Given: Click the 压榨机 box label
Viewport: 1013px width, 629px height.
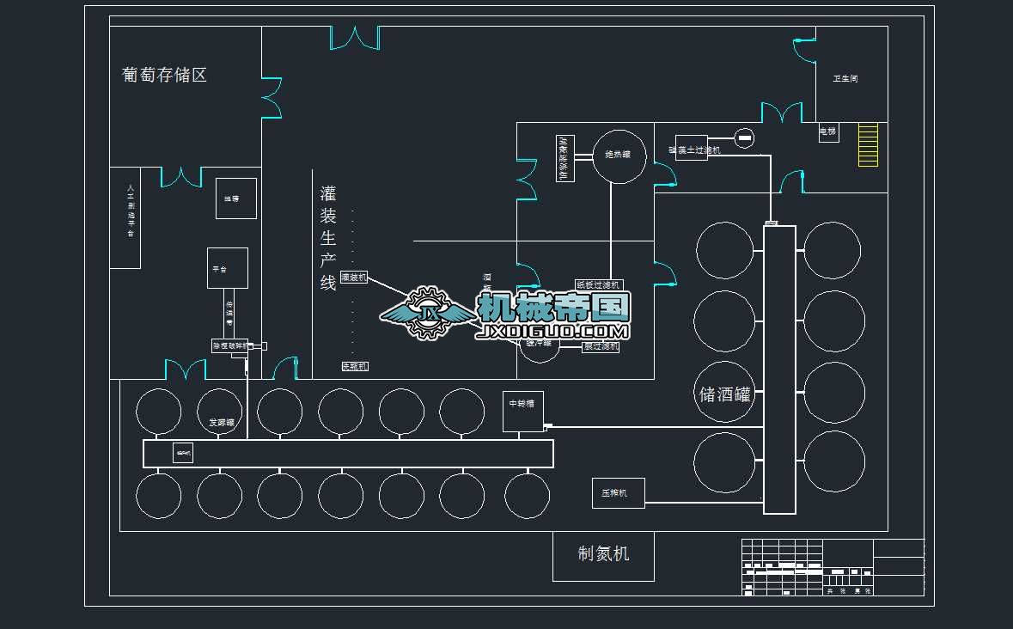Looking at the screenshot, I should coord(613,492).
